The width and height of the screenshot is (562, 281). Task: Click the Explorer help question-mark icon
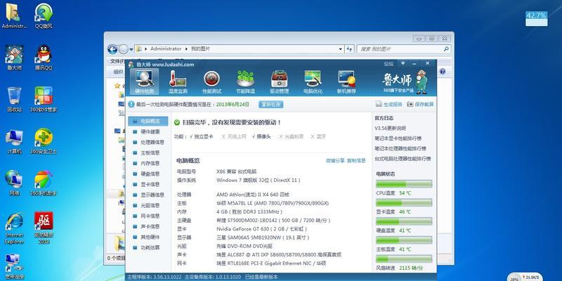point(443,72)
